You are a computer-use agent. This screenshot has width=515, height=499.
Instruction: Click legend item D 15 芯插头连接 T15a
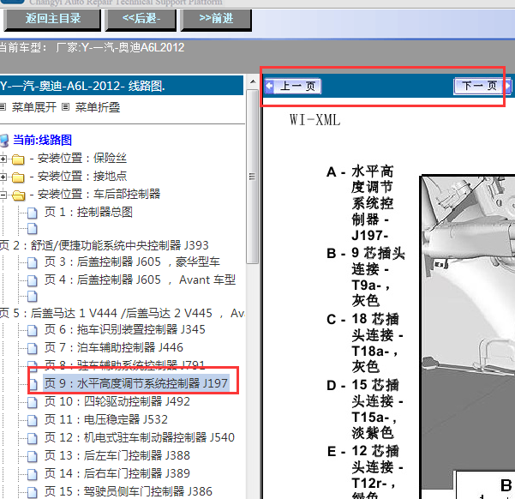click(x=365, y=409)
